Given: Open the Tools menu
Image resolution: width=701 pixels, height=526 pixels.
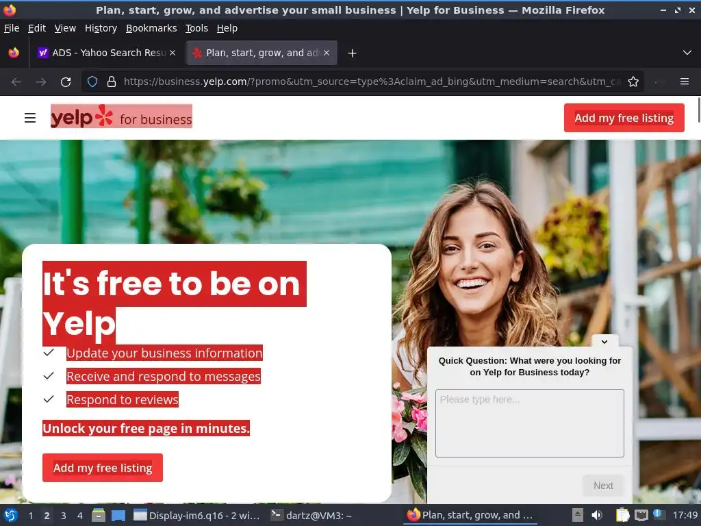Looking at the screenshot, I should click(196, 28).
